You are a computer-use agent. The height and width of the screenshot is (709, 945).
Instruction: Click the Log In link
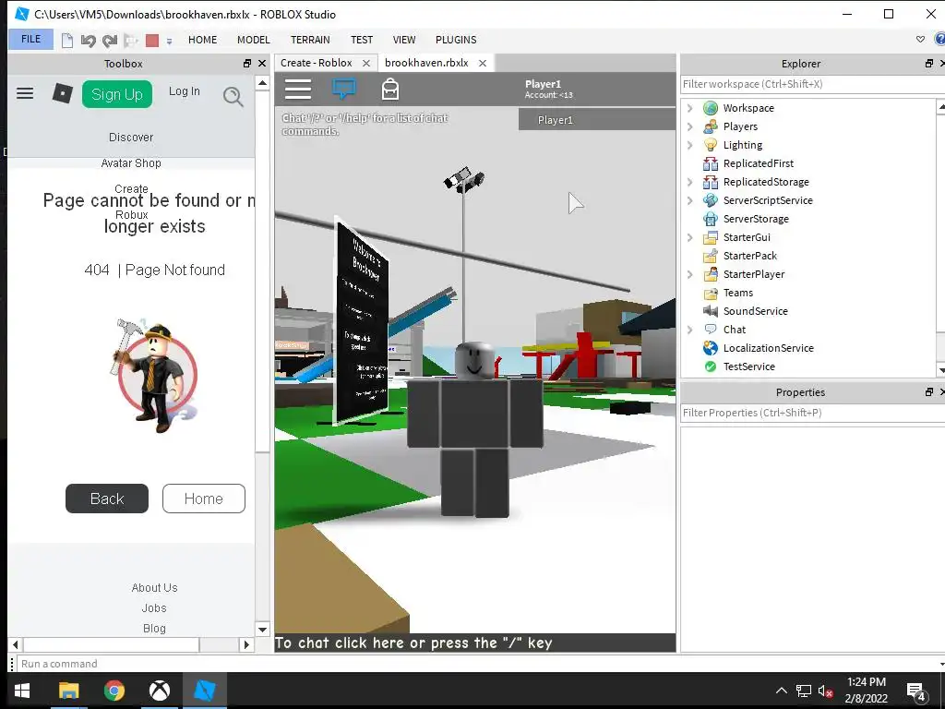point(185,91)
